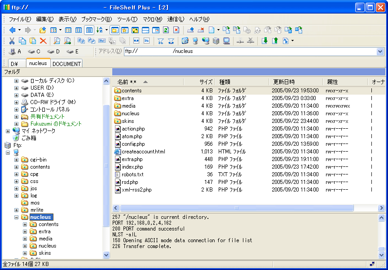Open the Back button history dropdown arrow
This screenshot has width=388, height=270.
point(20,30)
